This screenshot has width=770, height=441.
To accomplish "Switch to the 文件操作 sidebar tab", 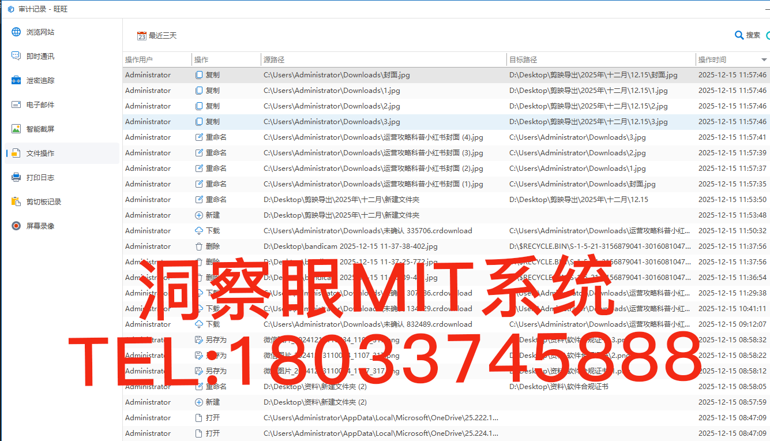I will point(40,154).
